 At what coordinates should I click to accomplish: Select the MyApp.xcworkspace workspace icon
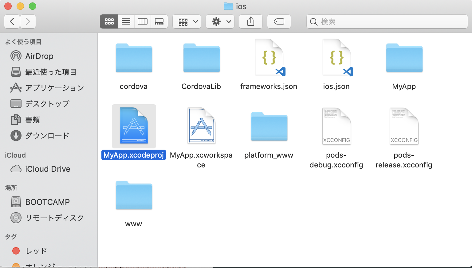pos(202,126)
